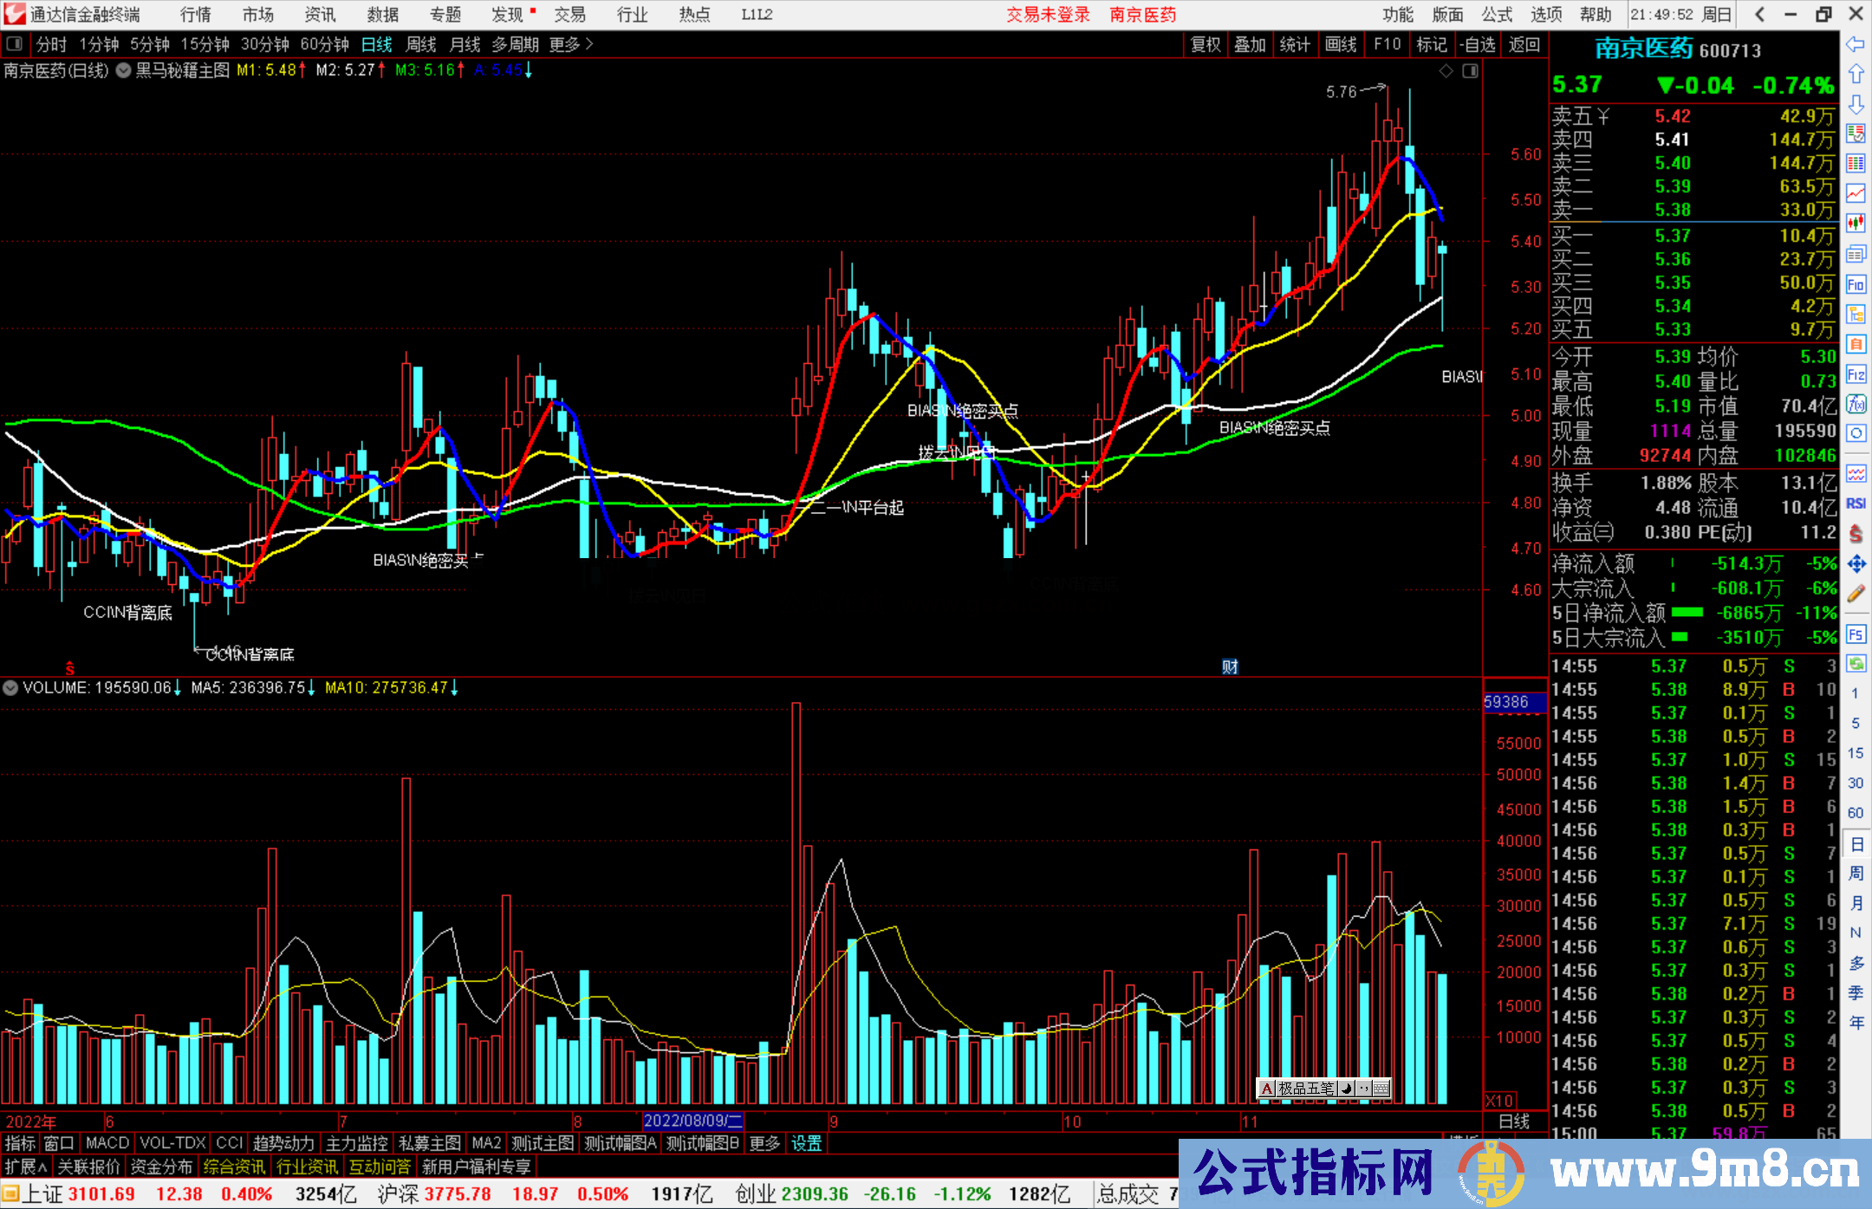Click the 复权 button
The width and height of the screenshot is (1872, 1209).
click(x=1205, y=44)
